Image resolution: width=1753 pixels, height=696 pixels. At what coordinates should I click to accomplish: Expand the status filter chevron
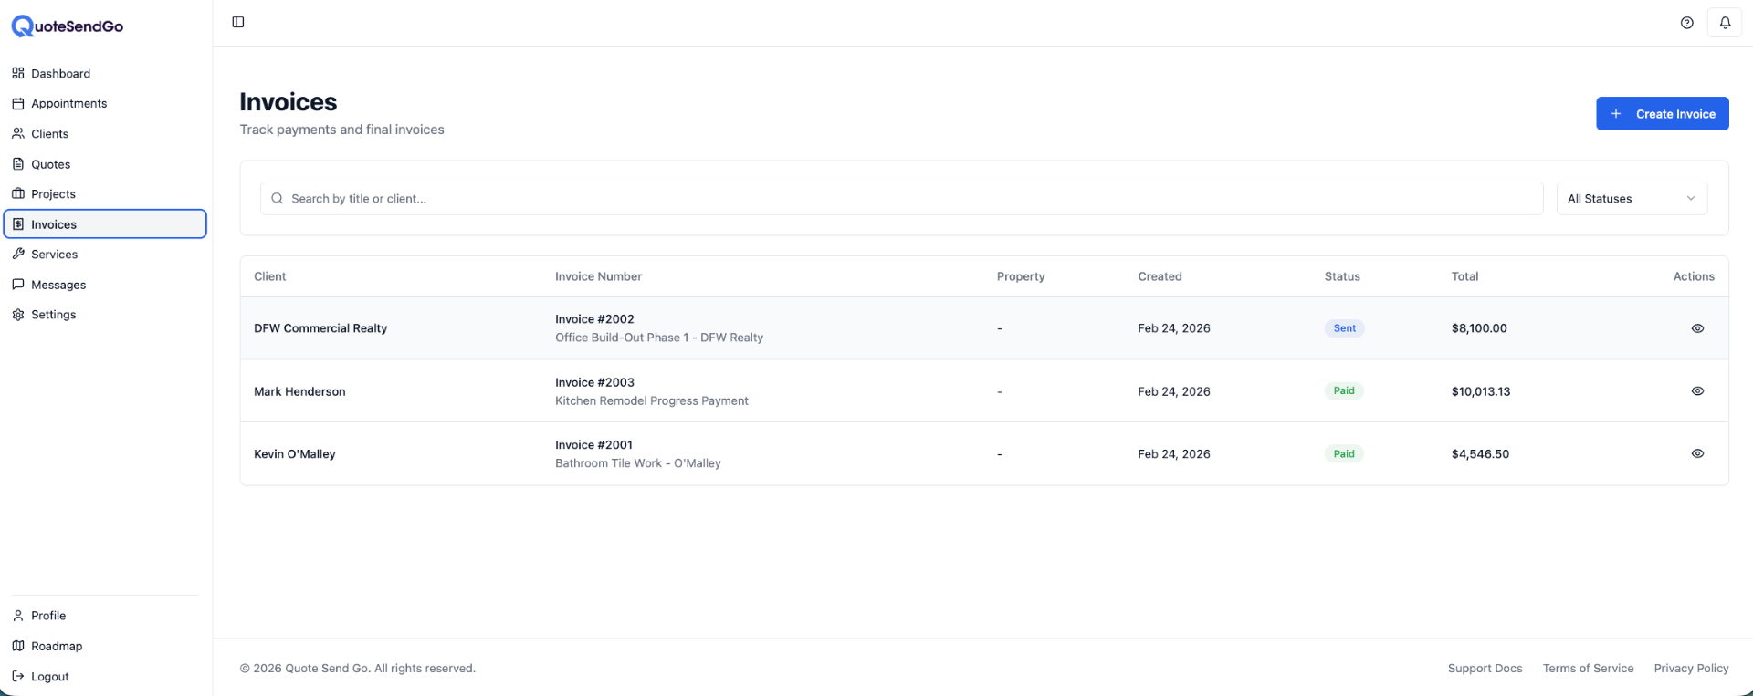1692,198
